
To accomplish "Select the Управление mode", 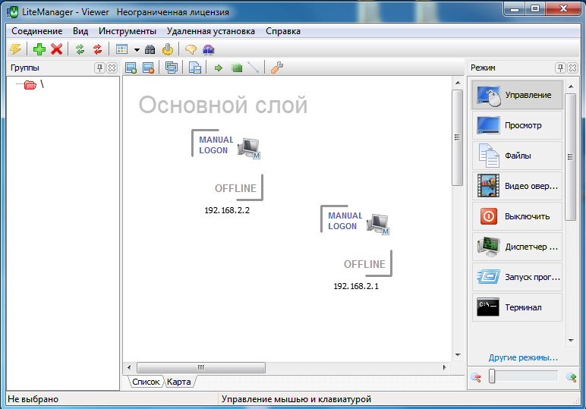I will 517,95.
